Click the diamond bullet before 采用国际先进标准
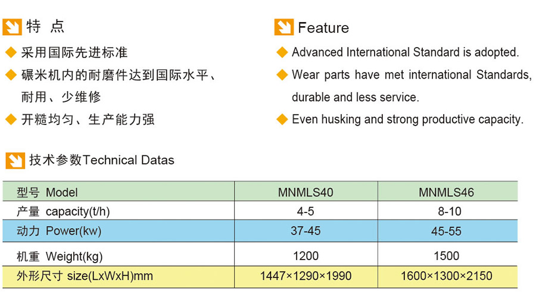 point(11,53)
